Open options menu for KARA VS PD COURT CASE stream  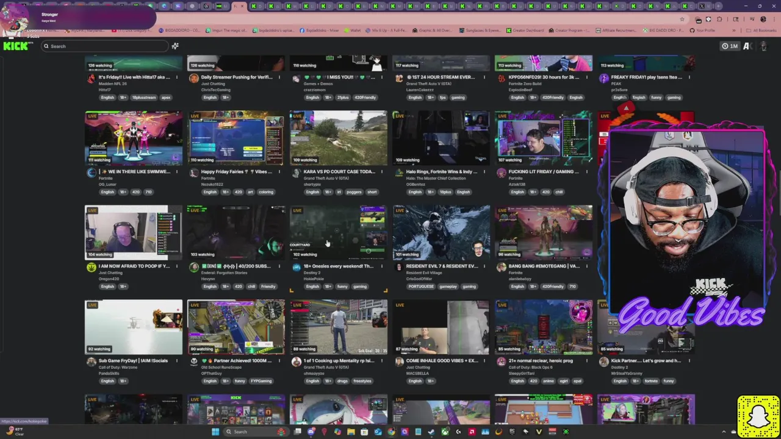pyautogui.click(x=382, y=172)
